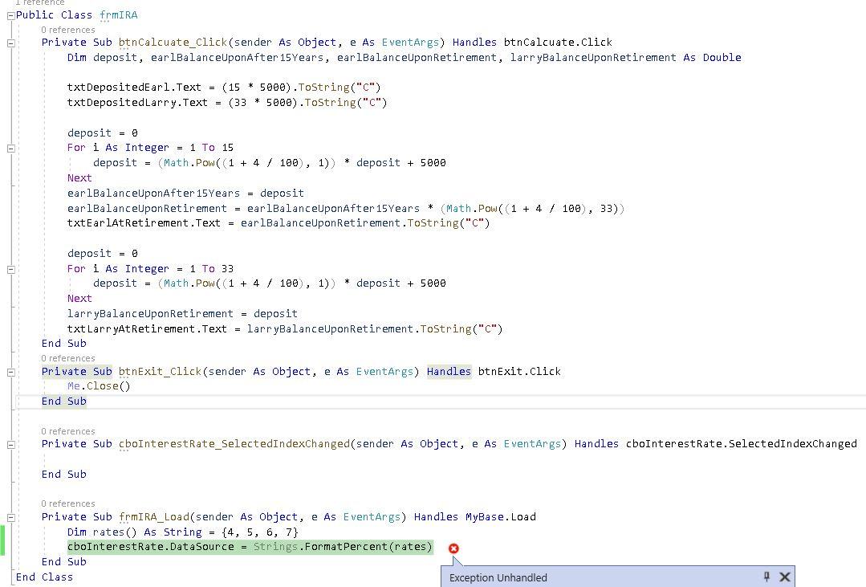
Task: Open '0 references' above frmIRA_Load
Action: [68, 503]
